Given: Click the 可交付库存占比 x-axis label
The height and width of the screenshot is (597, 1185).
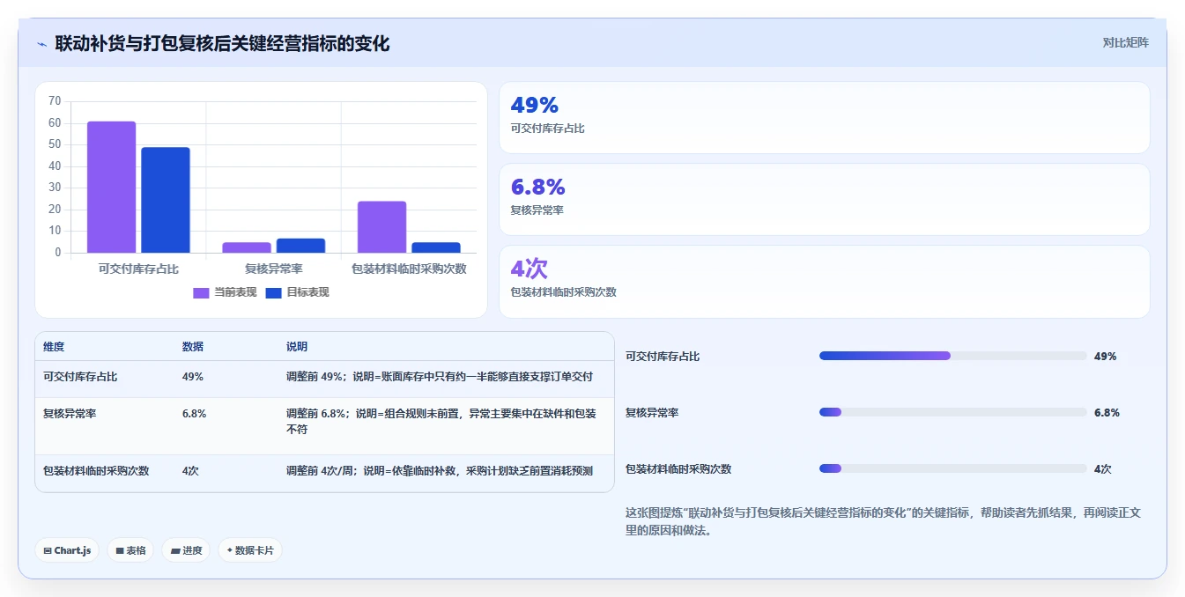Looking at the screenshot, I should pos(138,269).
